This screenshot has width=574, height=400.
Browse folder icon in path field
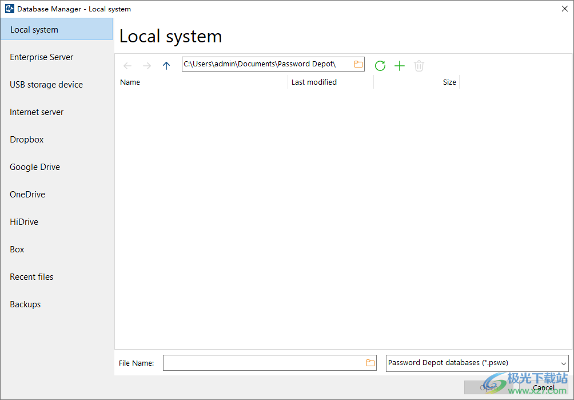pyautogui.click(x=358, y=64)
